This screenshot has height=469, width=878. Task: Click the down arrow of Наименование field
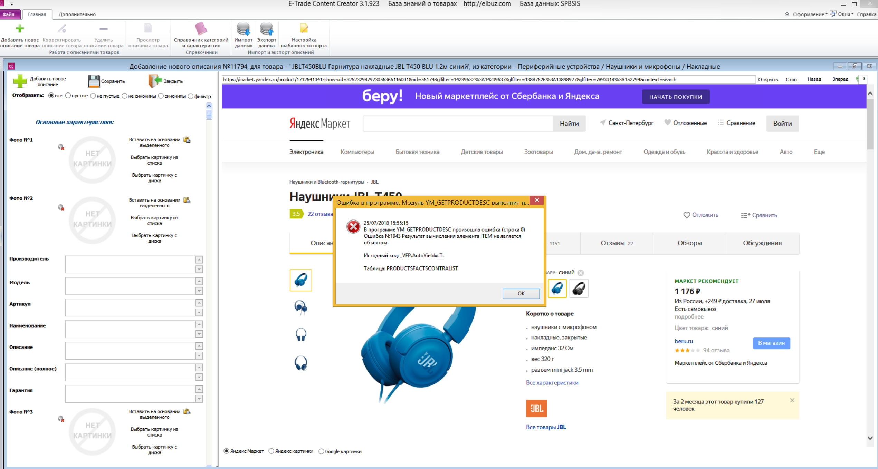click(x=199, y=334)
